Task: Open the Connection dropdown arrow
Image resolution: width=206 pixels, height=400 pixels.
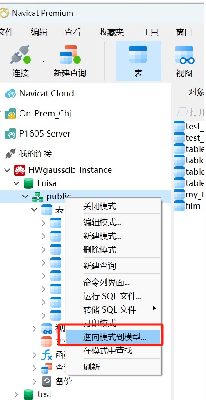Action: pyautogui.click(x=43, y=61)
